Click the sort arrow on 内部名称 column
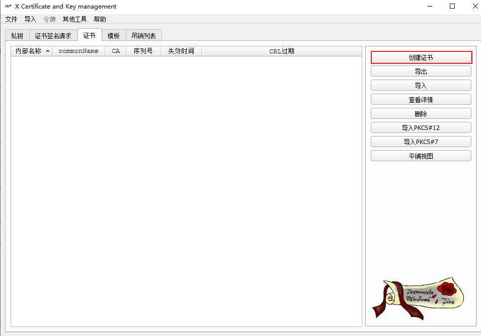Viewport: 481px width, 336px height. click(x=48, y=50)
